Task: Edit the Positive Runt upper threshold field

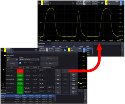Action: tap(50, 88)
